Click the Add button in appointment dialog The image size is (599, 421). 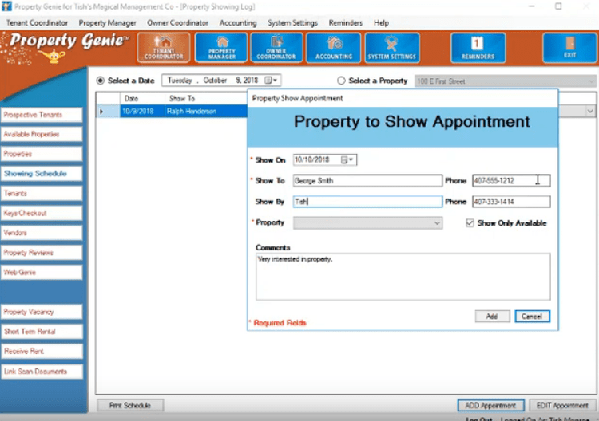[x=492, y=316]
